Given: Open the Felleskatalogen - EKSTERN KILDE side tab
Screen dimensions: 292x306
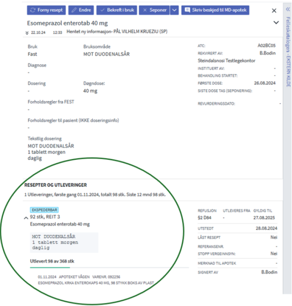Looking at the screenshot, I should [288, 53].
